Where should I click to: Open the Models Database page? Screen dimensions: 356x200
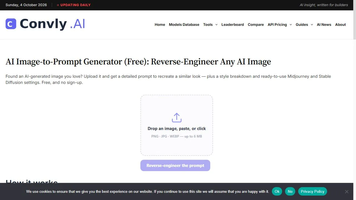click(184, 25)
